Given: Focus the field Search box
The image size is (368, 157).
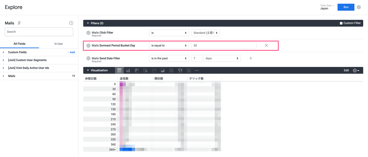Looking at the screenshot, I should (39, 32).
